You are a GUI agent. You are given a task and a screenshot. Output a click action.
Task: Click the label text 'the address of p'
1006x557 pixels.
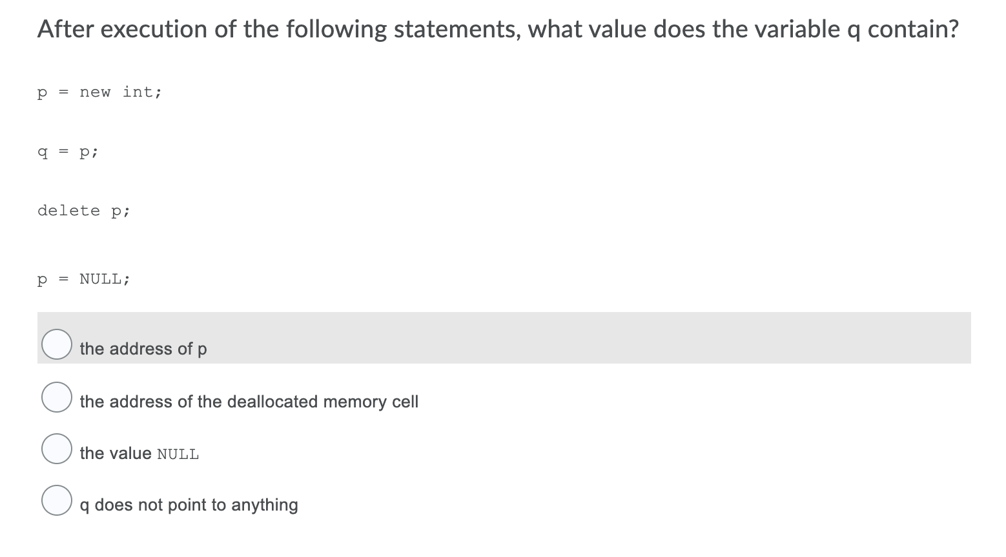143,348
